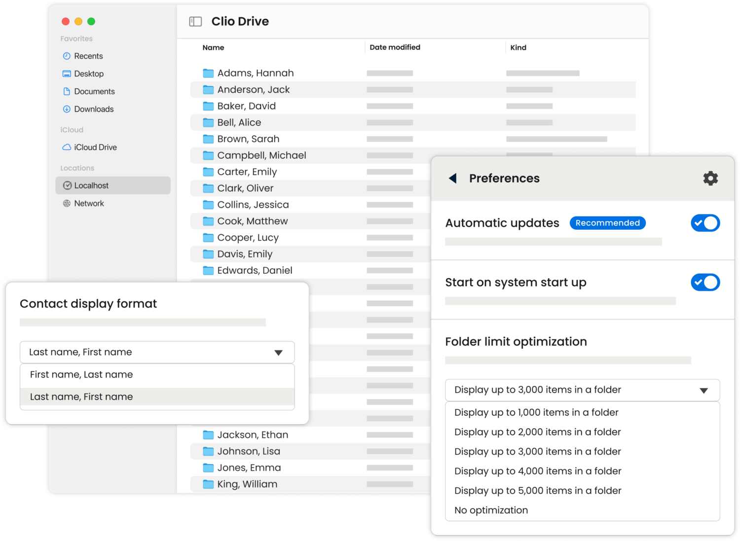
Task: Sort files by Date modified column
Action: (x=395, y=47)
